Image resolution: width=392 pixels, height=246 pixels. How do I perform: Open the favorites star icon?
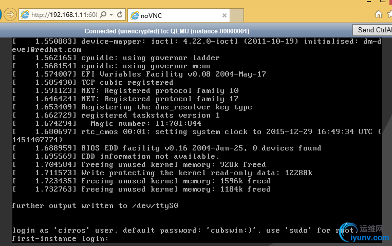pyautogui.click(x=389, y=14)
